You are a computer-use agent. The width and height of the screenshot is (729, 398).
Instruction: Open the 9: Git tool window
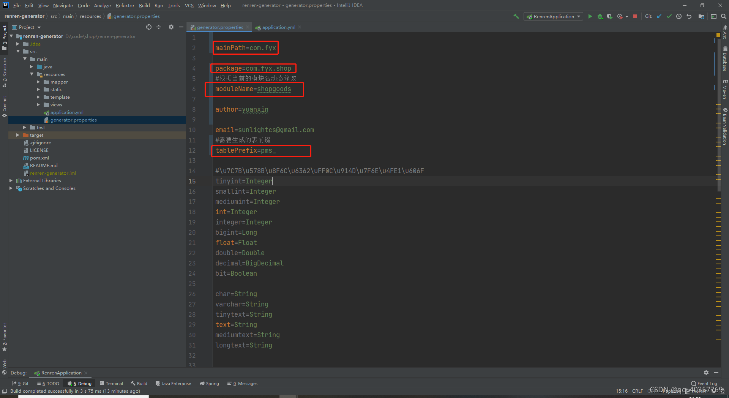21,384
